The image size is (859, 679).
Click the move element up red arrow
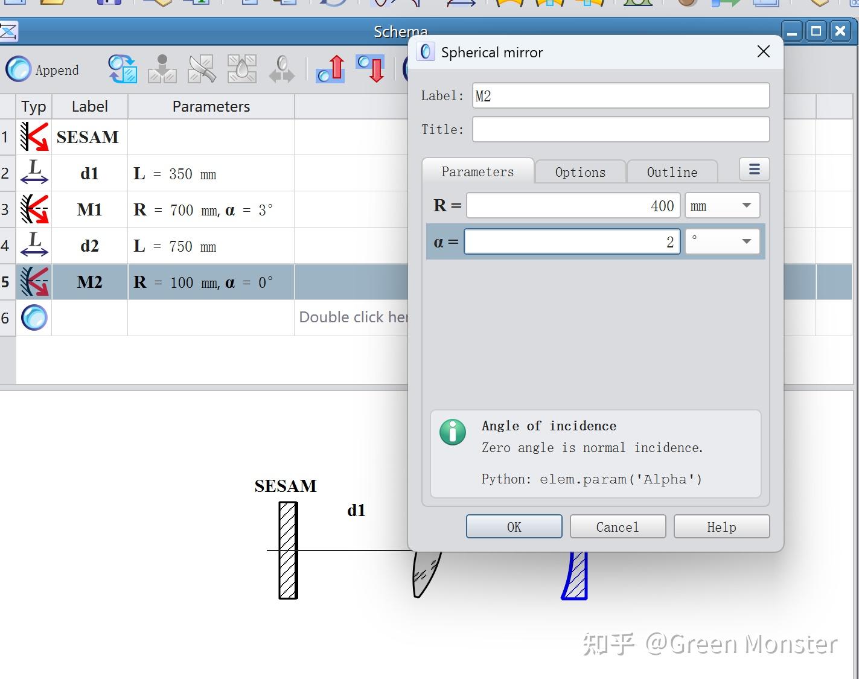[331, 69]
